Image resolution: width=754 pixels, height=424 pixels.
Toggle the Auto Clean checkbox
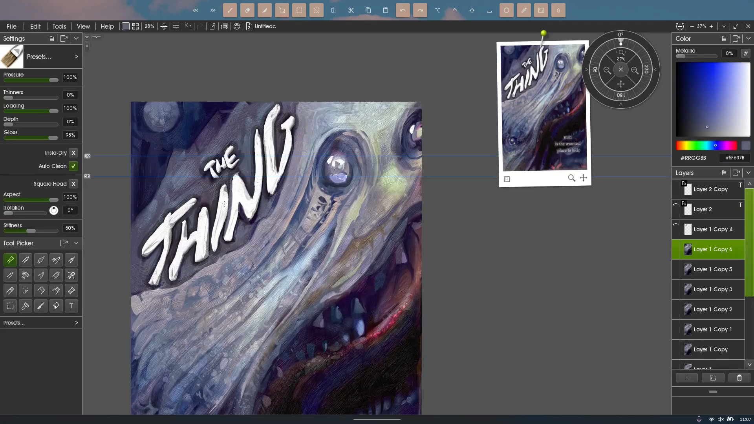click(x=73, y=166)
